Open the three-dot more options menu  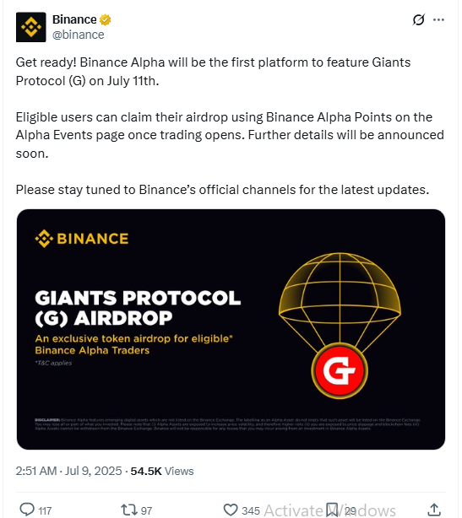point(438,19)
